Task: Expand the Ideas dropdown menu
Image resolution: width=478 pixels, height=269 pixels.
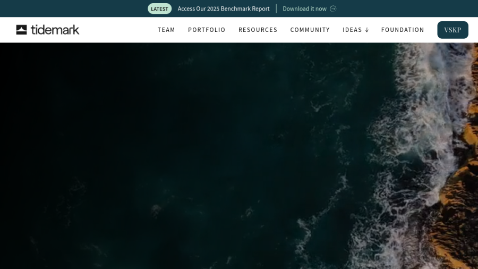Action: (x=356, y=30)
